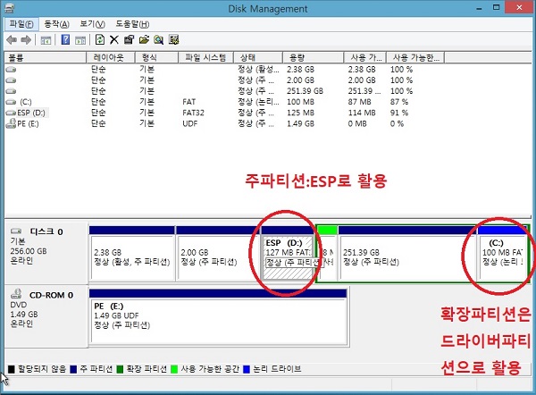Click blue 논리 드라이브 legend swatch
This screenshot has width=536, height=395.
(x=247, y=369)
